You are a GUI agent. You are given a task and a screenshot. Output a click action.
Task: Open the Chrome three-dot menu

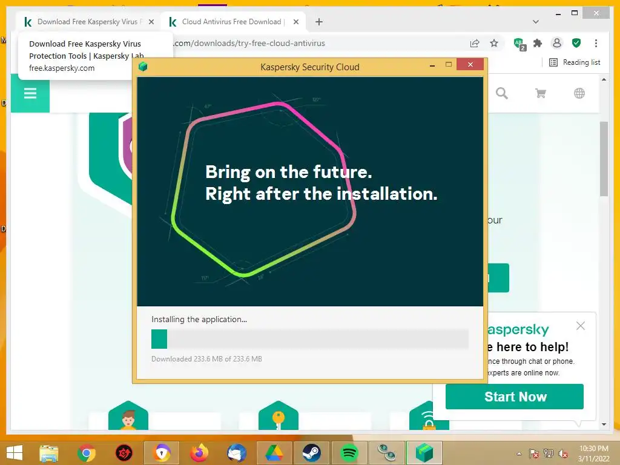point(596,43)
